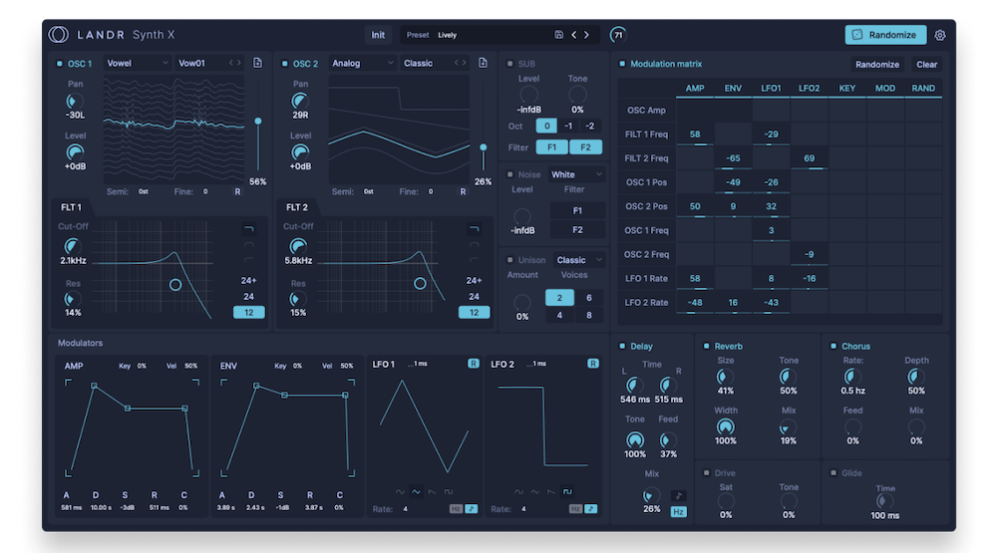
Task: Click the save preset floppy disk icon
Action: 558,35
